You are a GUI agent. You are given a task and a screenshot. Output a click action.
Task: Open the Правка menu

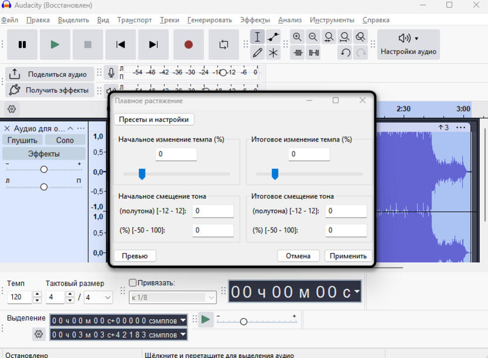tap(38, 20)
